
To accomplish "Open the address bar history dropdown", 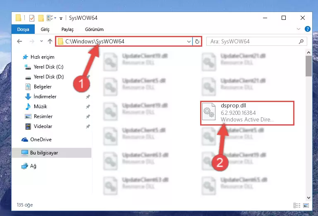I will point(189,42).
